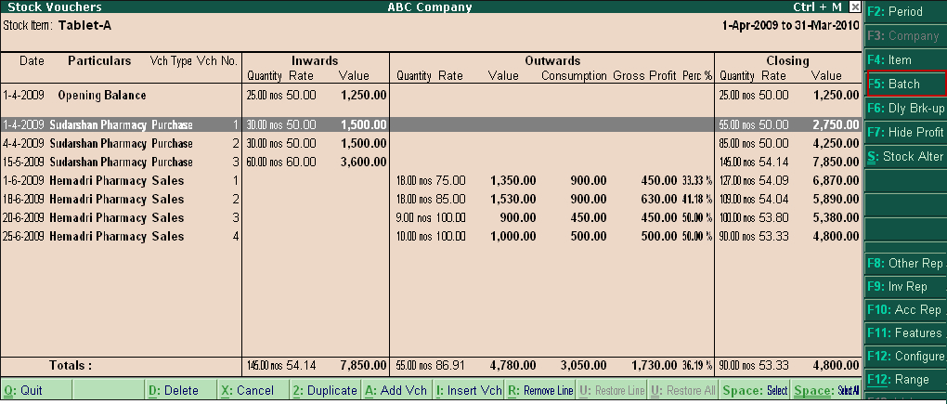Click total gross profit 1,730.00
Image resolution: width=947 pixels, height=404 pixels.
pos(655,365)
